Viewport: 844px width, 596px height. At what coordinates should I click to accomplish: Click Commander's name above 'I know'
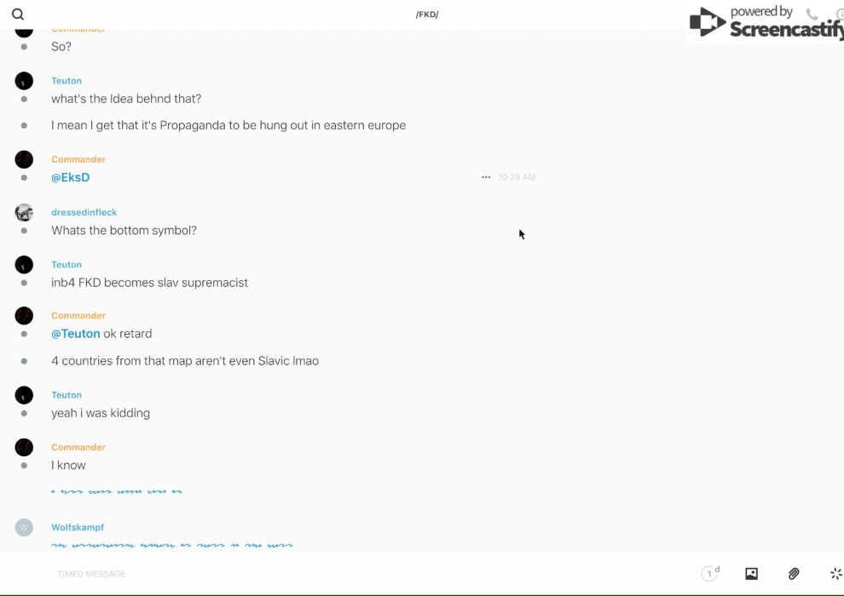(78, 447)
